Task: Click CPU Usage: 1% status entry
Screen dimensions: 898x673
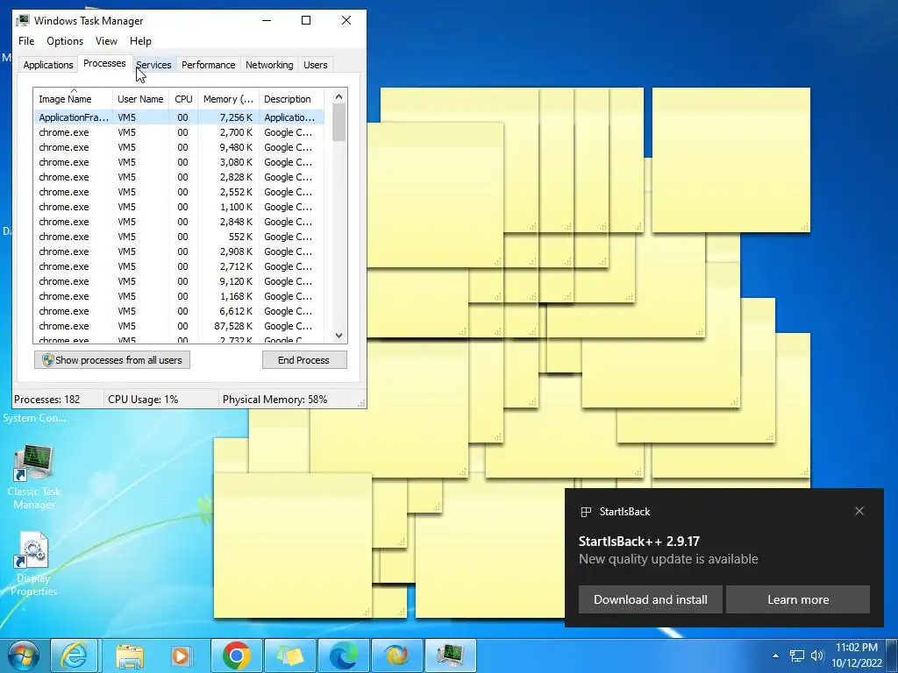Action: pos(143,400)
